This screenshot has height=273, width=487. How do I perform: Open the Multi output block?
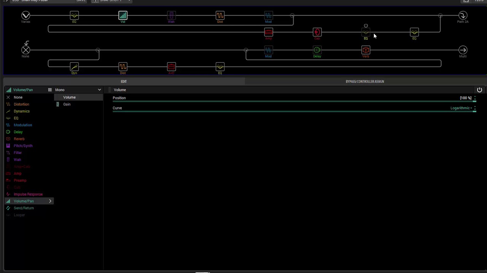463,50
